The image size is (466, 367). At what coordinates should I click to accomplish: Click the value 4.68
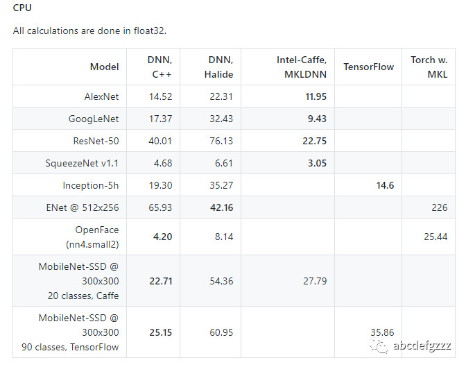click(163, 163)
